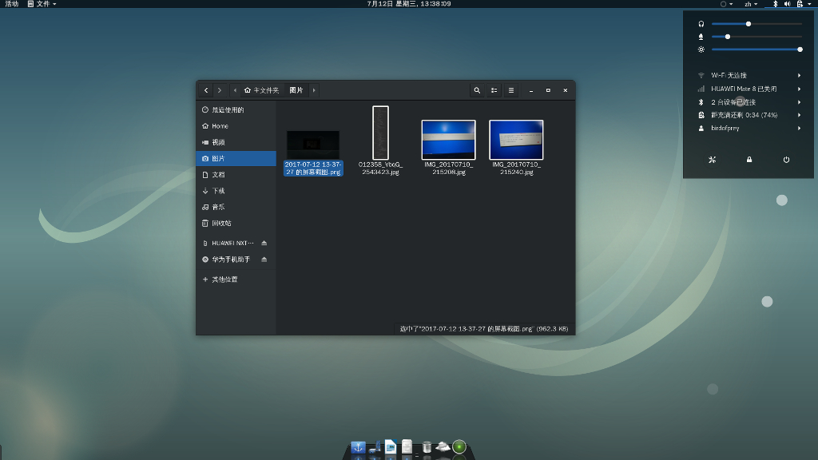This screenshot has width=818, height=460.
Task: Open the circle indicator dropdown in top bar
Action: tap(726, 4)
